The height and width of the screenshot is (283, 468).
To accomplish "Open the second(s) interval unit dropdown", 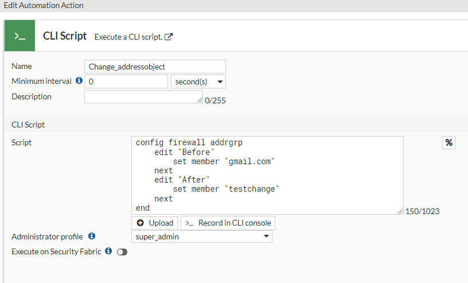I will click(x=198, y=82).
